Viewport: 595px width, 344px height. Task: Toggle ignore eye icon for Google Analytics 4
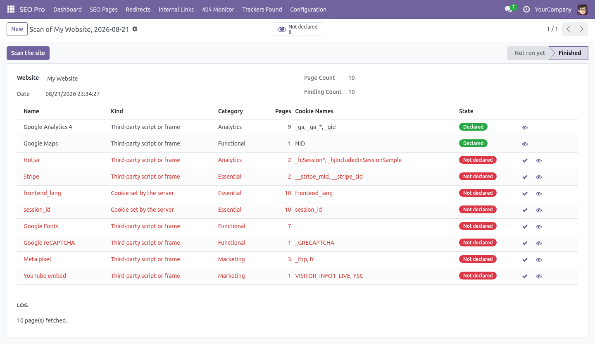point(525,127)
